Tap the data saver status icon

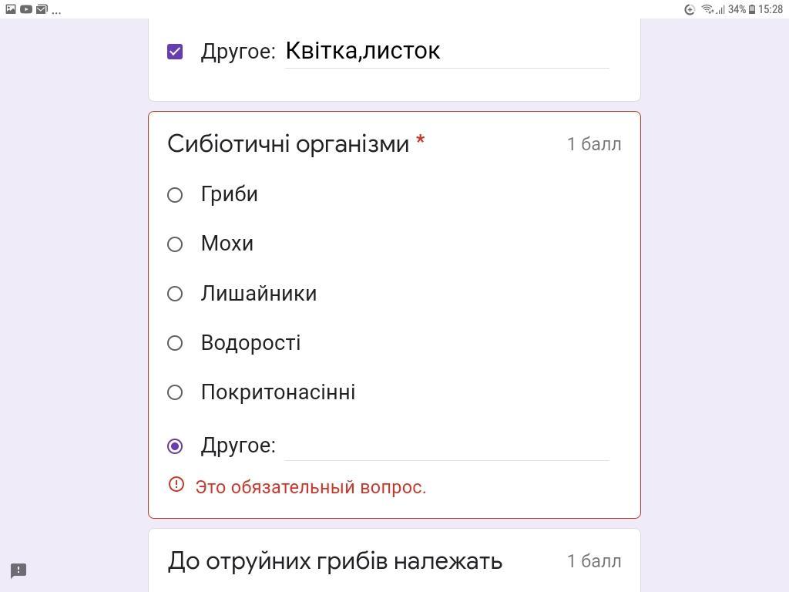[x=690, y=9]
